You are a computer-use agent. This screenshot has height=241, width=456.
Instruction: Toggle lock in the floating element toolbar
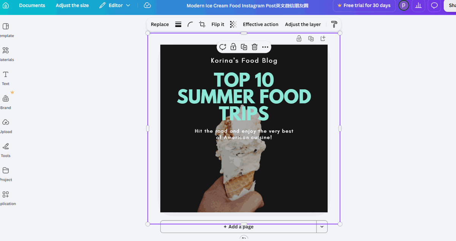233,47
